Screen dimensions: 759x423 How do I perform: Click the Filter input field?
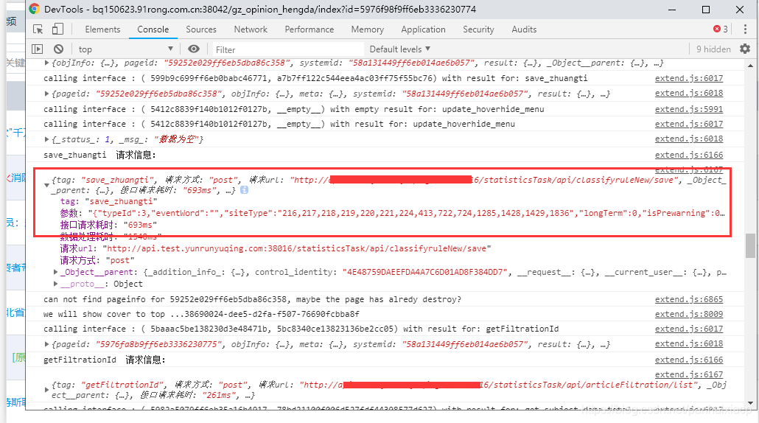pos(287,49)
